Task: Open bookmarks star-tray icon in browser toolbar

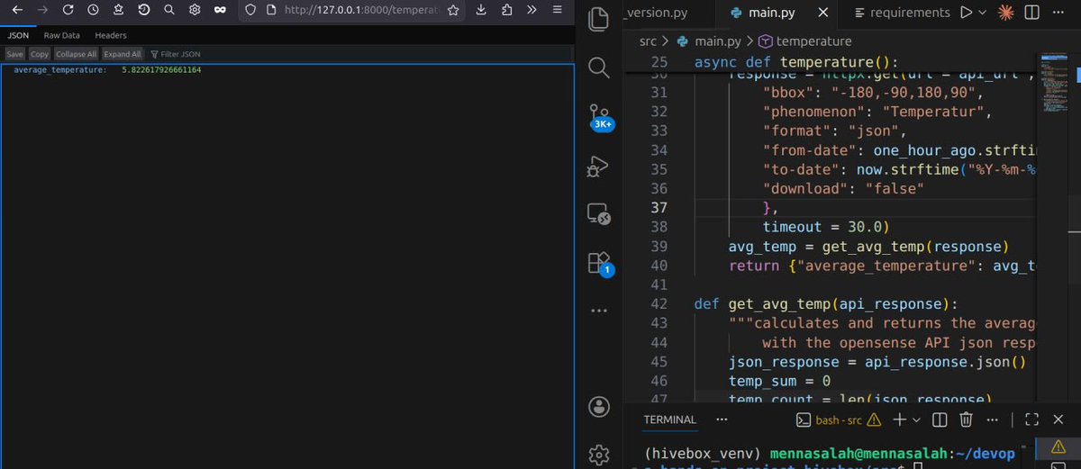Action: (119, 11)
